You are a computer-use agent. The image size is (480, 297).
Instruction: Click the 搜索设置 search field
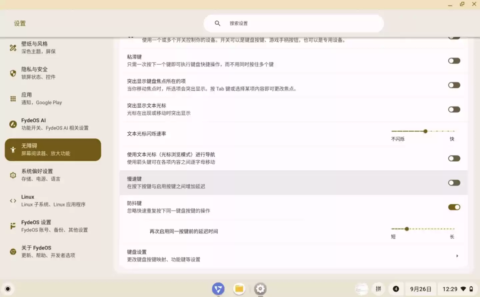click(x=293, y=23)
